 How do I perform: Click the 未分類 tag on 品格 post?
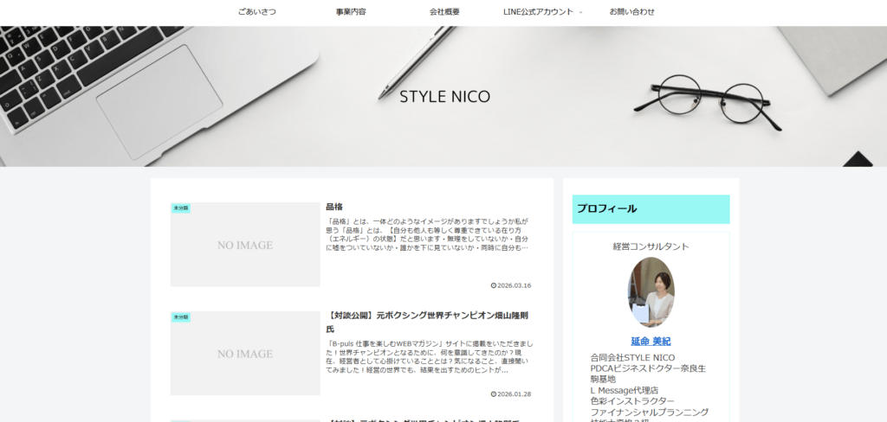[180, 208]
